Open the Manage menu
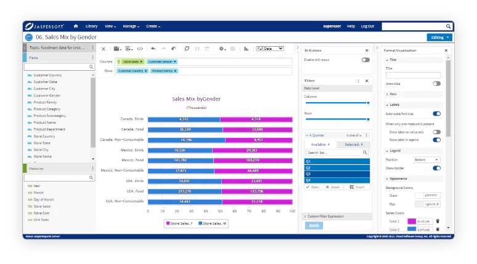This screenshot has height=264, width=477. pos(131,26)
